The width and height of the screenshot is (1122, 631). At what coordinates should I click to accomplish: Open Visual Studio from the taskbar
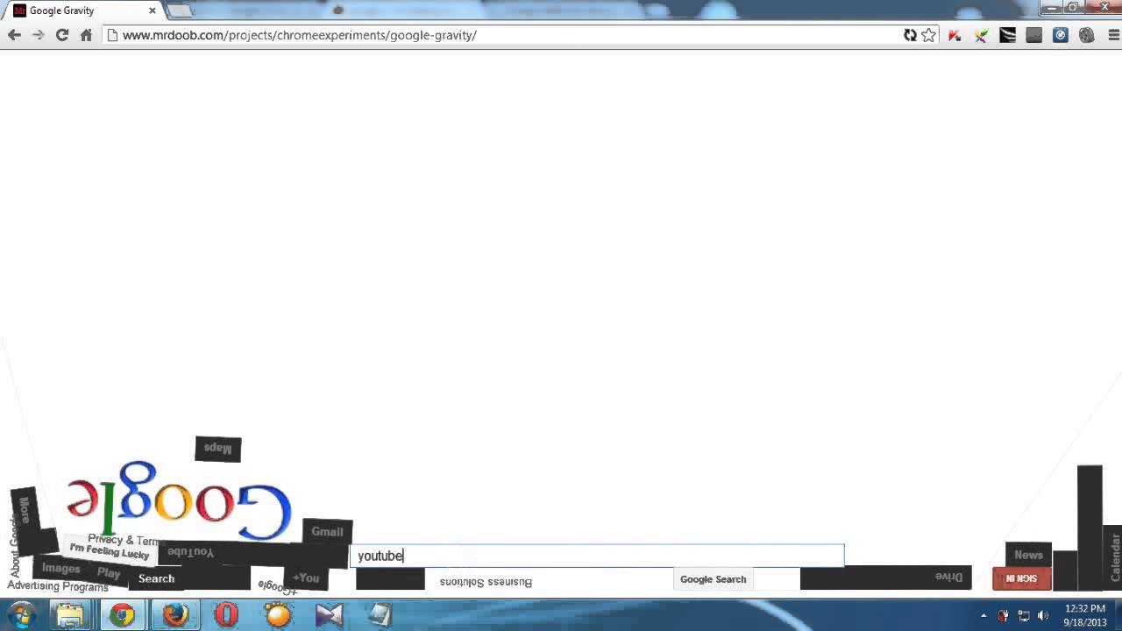330,615
